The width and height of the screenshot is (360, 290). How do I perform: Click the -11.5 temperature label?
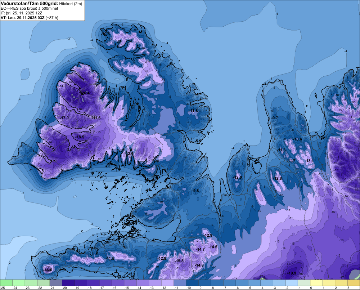110,259
